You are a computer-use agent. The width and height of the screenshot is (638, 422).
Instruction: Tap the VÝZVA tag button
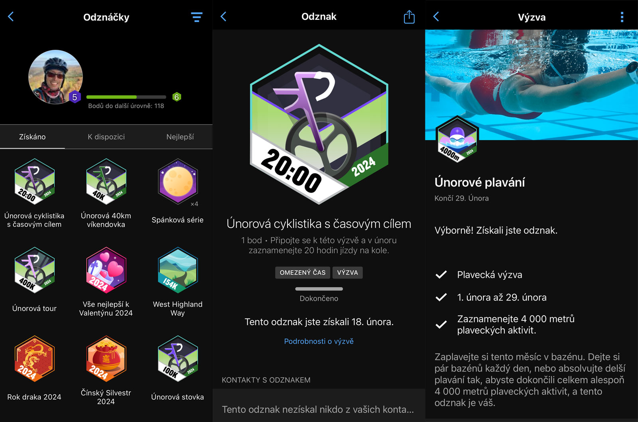click(x=348, y=273)
